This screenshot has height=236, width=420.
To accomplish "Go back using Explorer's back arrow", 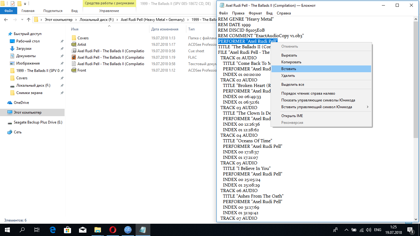I will coord(6,20).
